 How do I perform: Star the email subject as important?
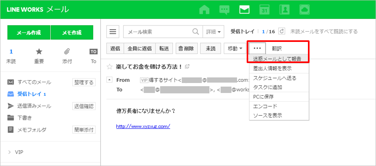coord(109,66)
